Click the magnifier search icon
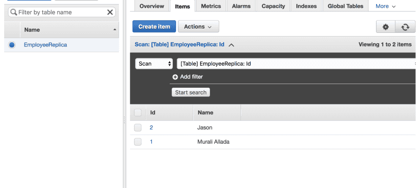Screen dimensions: 419x188 point(14,12)
